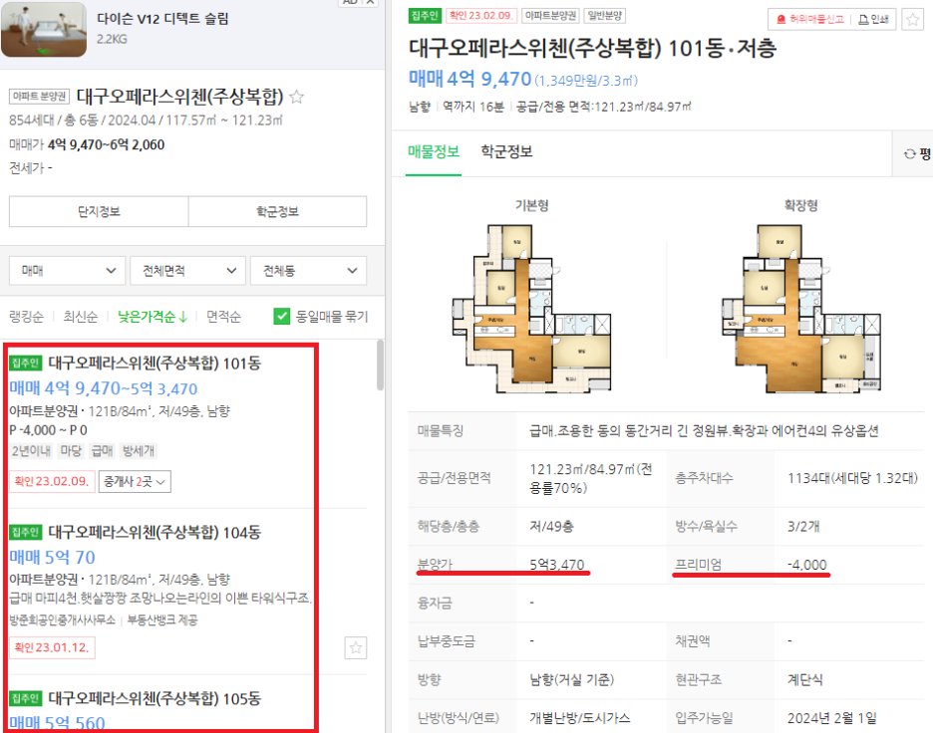Click the 집주인 badge in detail header

pos(425,16)
